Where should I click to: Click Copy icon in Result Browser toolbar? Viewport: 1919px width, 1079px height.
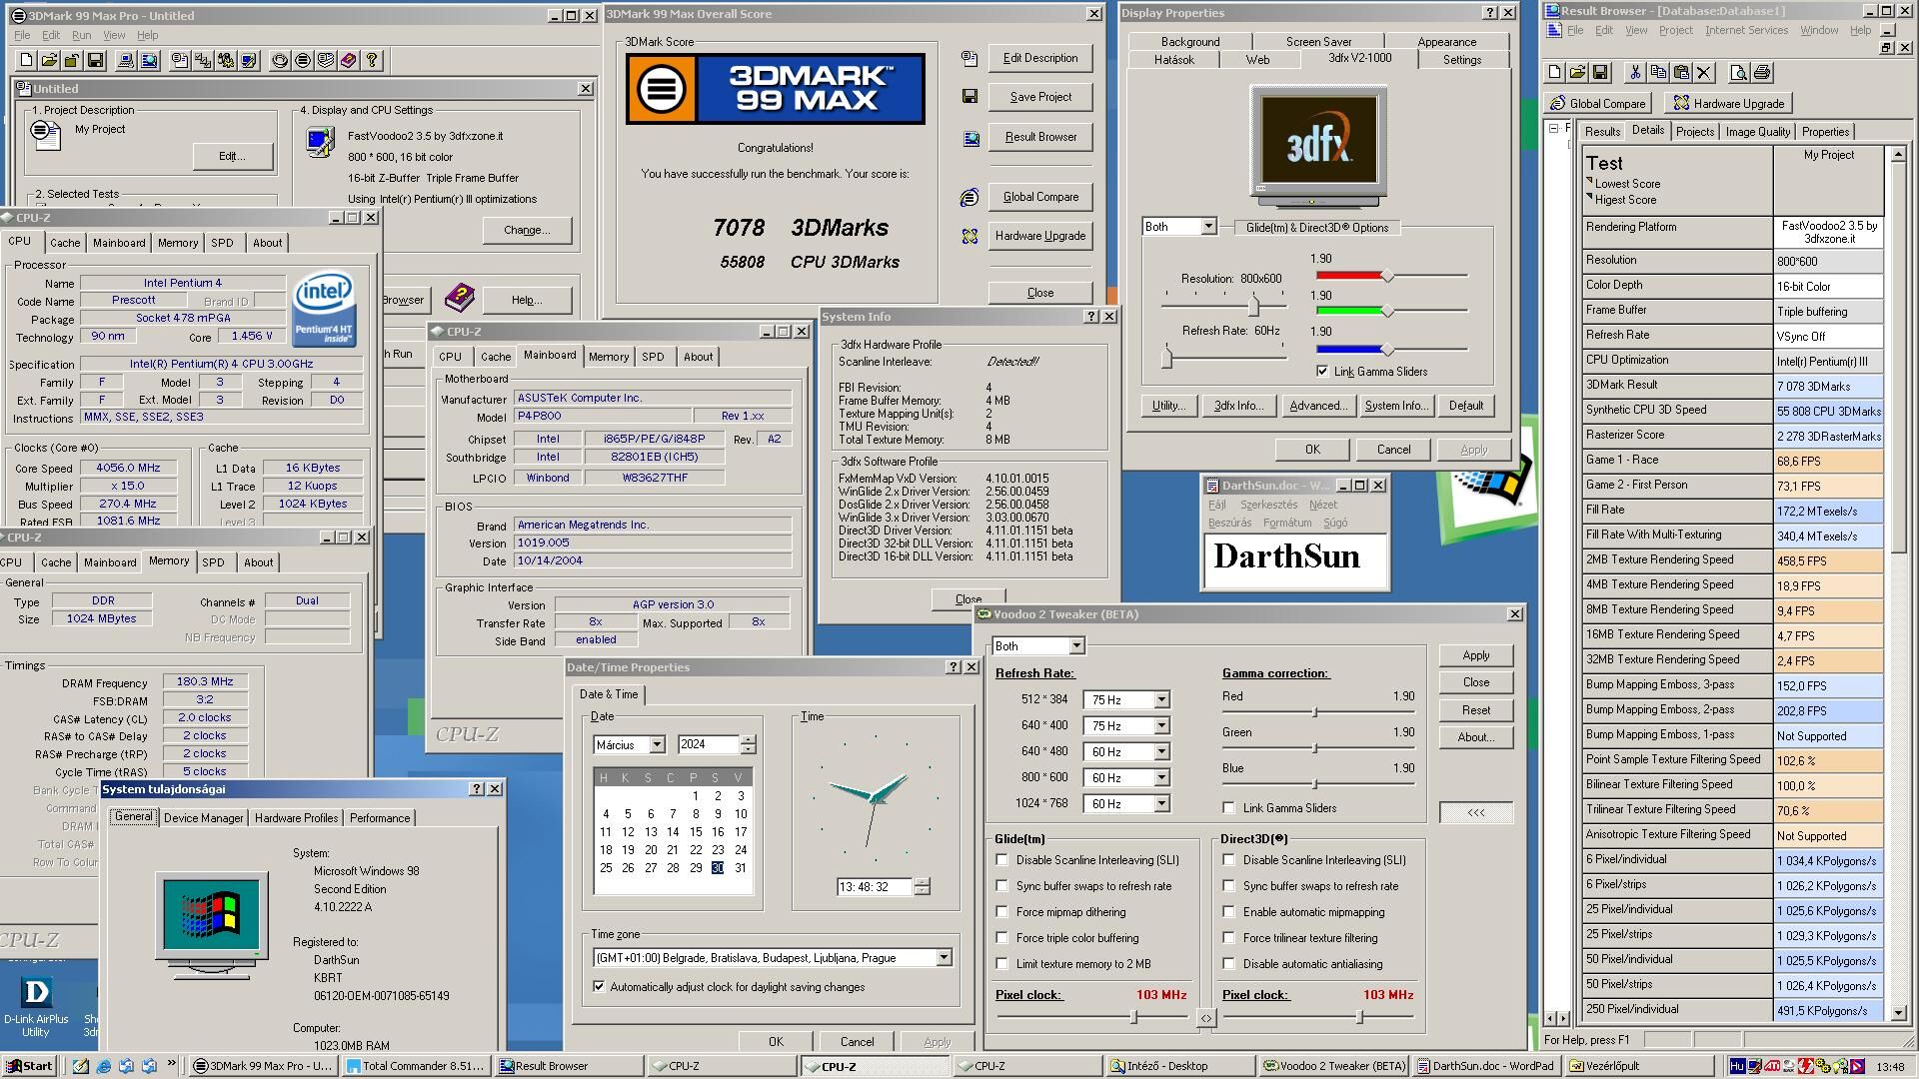(x=1658, y=73)
